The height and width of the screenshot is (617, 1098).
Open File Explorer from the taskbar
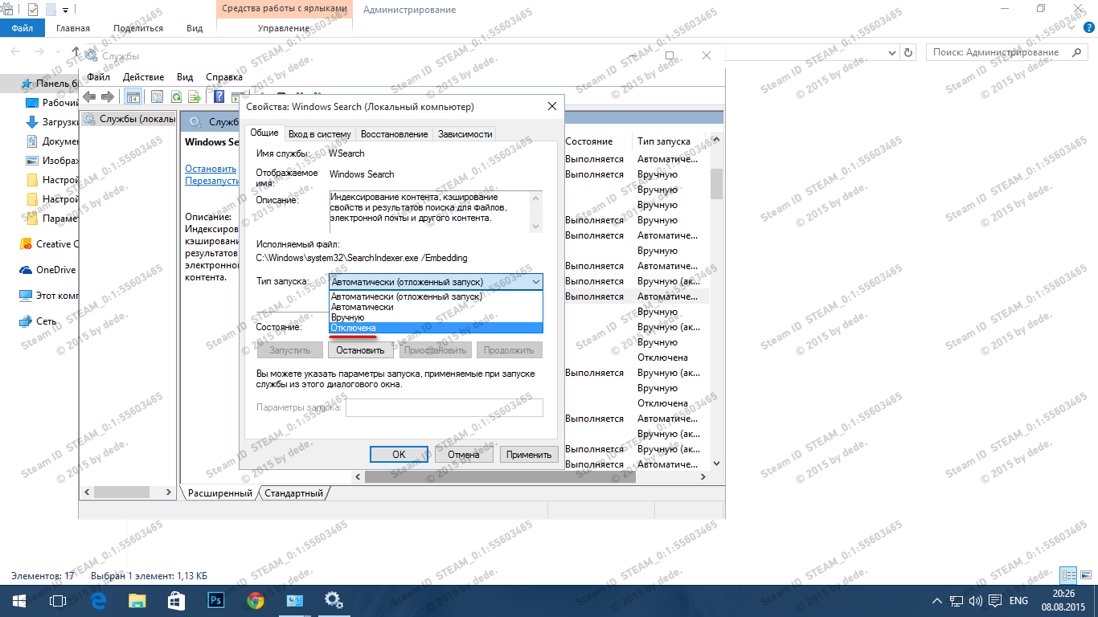(137, 600)
